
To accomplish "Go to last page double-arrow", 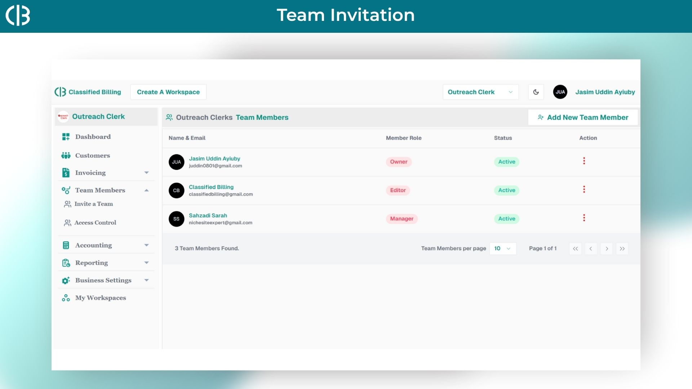I will pyautogui.click(x=622, y=249).
